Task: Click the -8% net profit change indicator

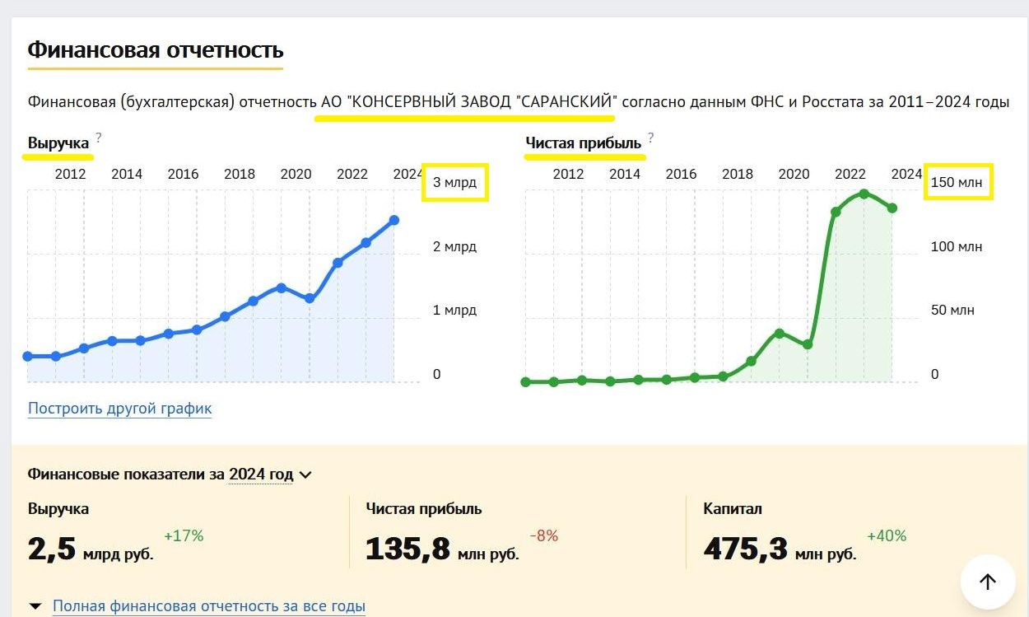Action: pyautogui.click(x=543, y=535)
